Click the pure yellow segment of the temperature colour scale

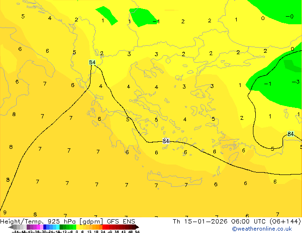tap(78, 227)
